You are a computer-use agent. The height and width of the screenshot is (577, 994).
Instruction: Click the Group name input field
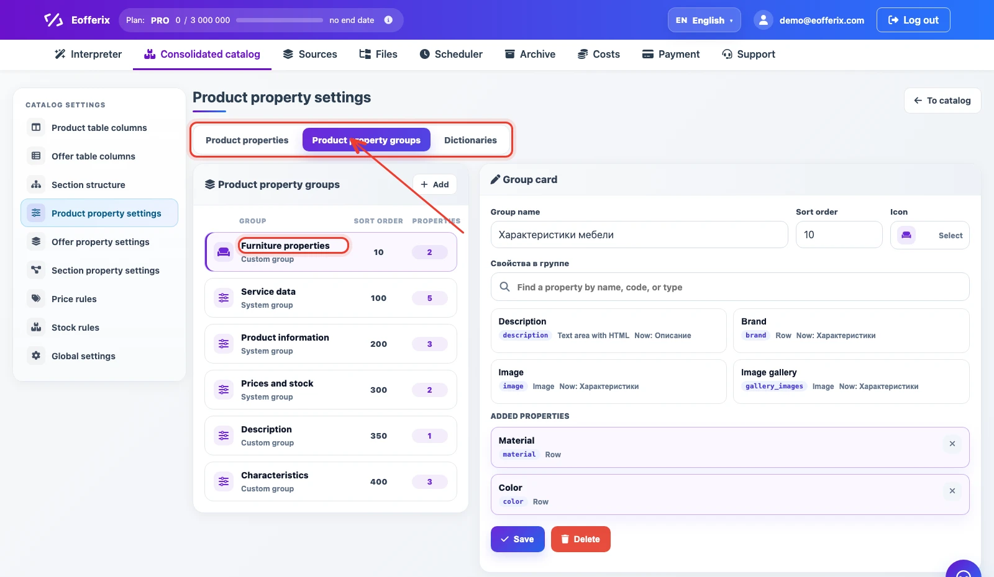(x=639, y=235)
